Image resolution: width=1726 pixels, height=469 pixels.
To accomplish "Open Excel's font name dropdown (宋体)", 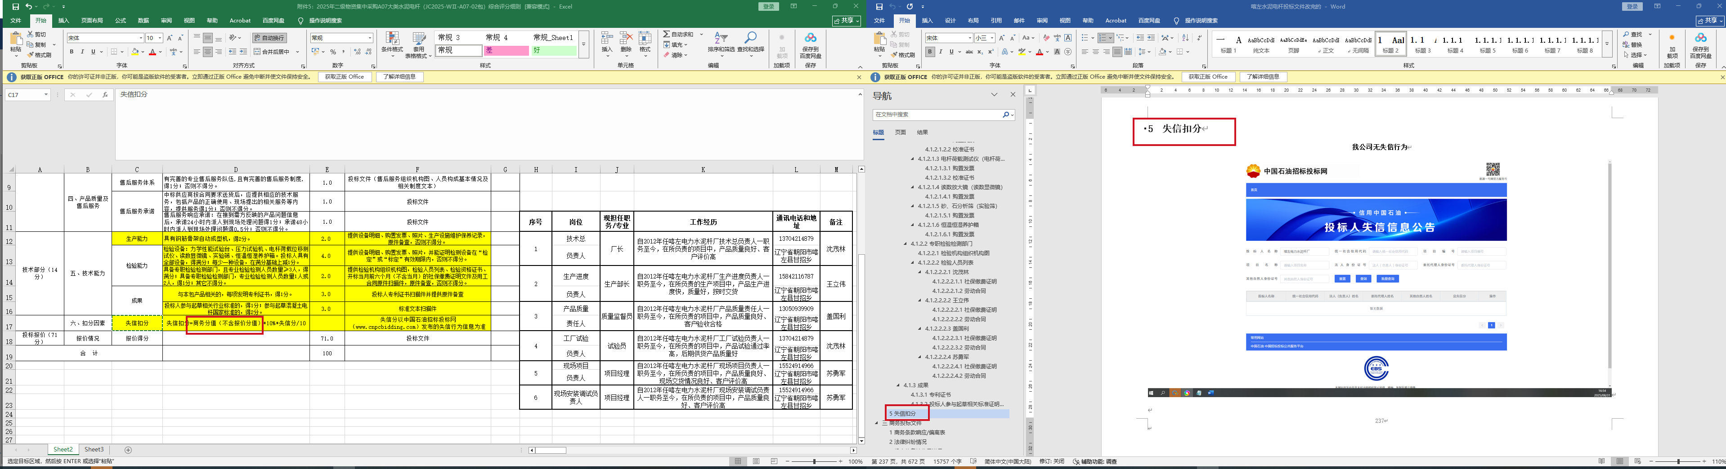I will [x=141, y=38].
